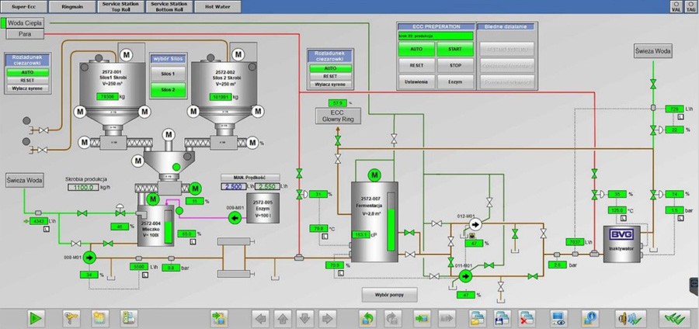This screenshot has height=329, width=699.
Task: Open Ustawienia settings button
Action: pyautogui.click(x=416, y=82)
